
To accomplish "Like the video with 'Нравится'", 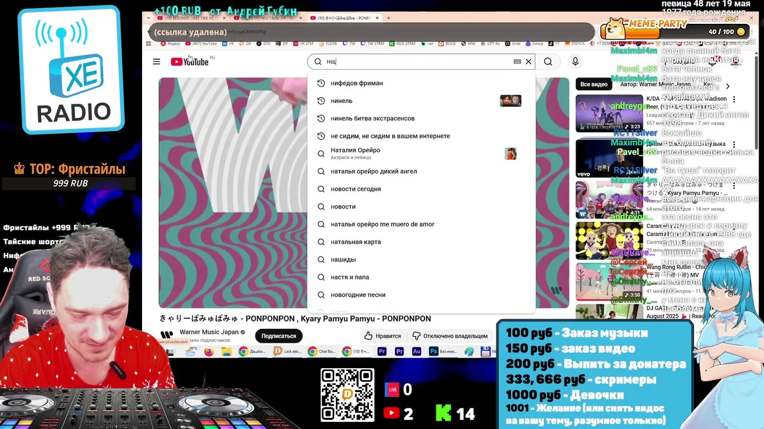I will coord(383,336).
